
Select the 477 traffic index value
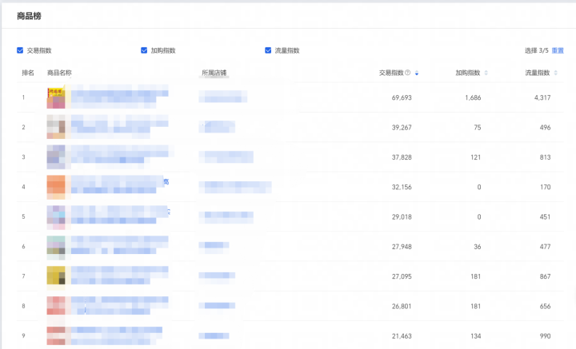pos(545,247)
